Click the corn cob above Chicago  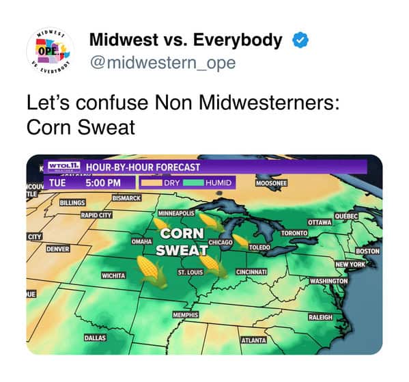pos(211,222)
